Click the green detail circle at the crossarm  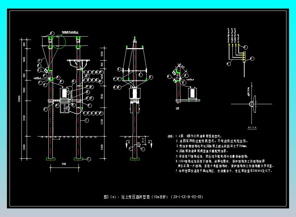click(x=59, y=42)
